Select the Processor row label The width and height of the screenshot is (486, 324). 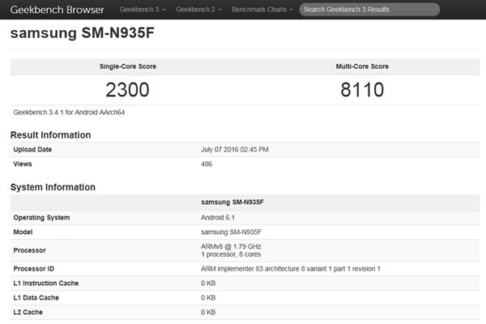29,250
